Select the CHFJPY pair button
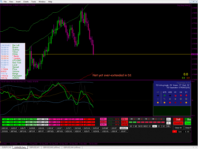 point(69,128)
